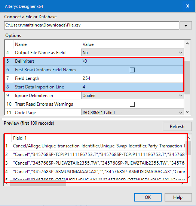This screenshot has height=206, width=196.
Task: Click preview scroll left arrow
Action: 7,184
